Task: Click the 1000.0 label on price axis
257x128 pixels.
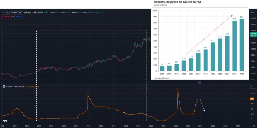Action: [253, 49]
